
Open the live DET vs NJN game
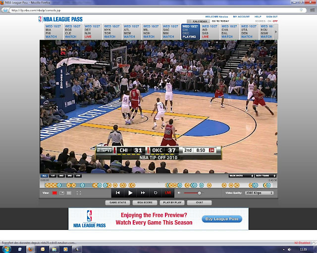[93, 32]
